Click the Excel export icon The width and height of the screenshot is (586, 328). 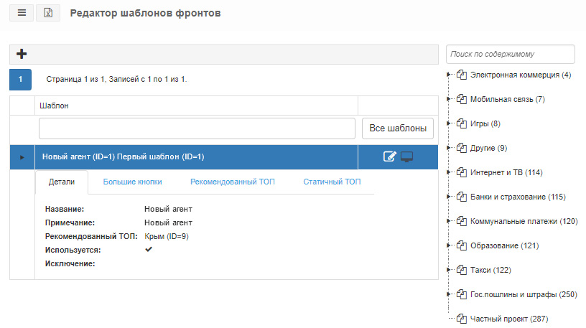point(48,13)
